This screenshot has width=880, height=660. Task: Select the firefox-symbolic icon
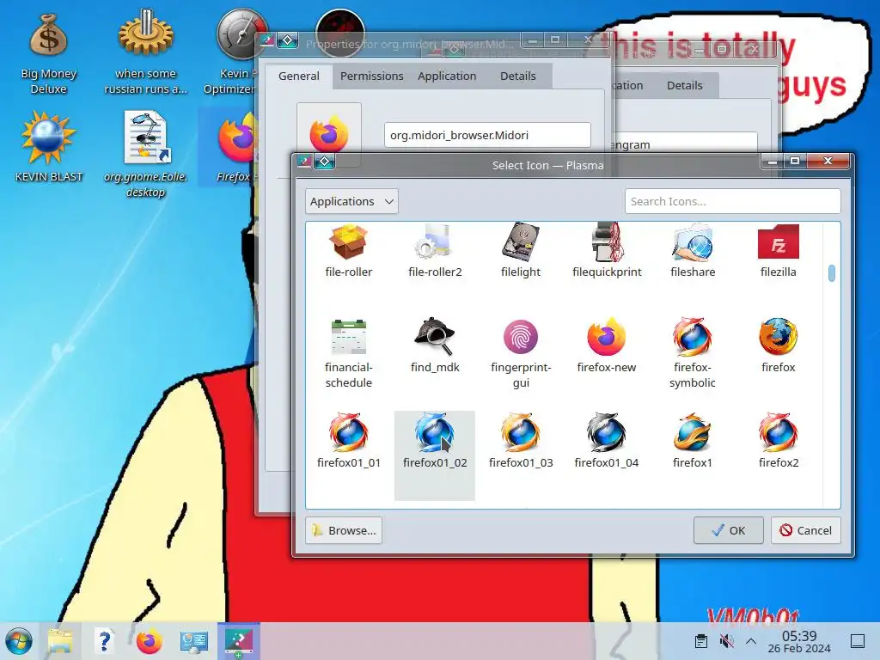[x=693, y=337]
